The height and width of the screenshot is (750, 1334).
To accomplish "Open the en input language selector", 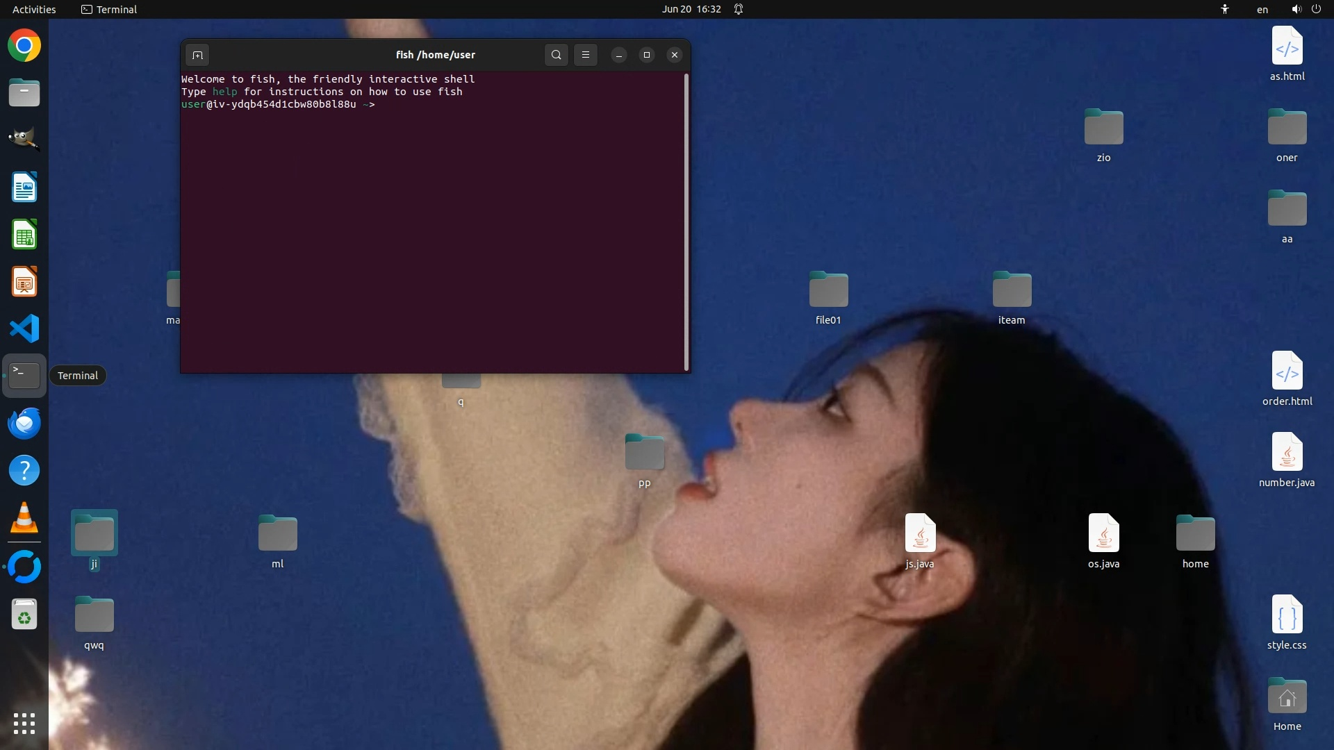I will [1262, 9].
